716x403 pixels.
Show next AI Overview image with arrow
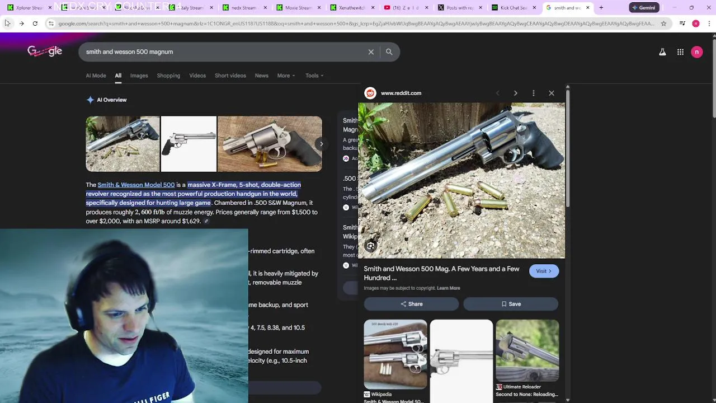tap(321, 144)
